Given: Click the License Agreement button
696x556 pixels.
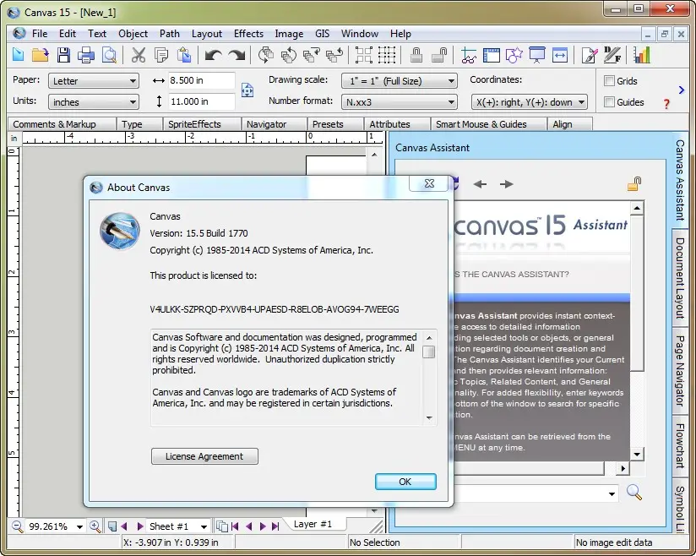Looking at the screenshot, I should [204, 456].
